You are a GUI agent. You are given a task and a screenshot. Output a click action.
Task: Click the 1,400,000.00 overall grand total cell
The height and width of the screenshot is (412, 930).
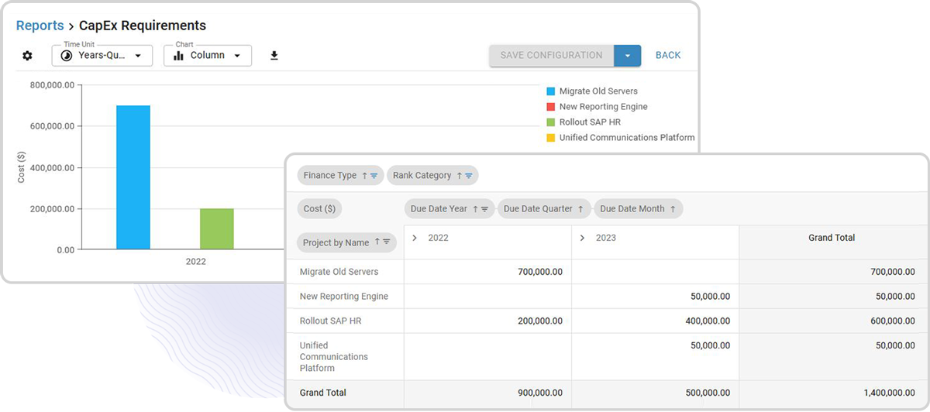832,393
